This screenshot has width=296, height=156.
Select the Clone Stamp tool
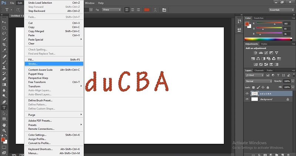pyautogui.click(x=4, y=68)
